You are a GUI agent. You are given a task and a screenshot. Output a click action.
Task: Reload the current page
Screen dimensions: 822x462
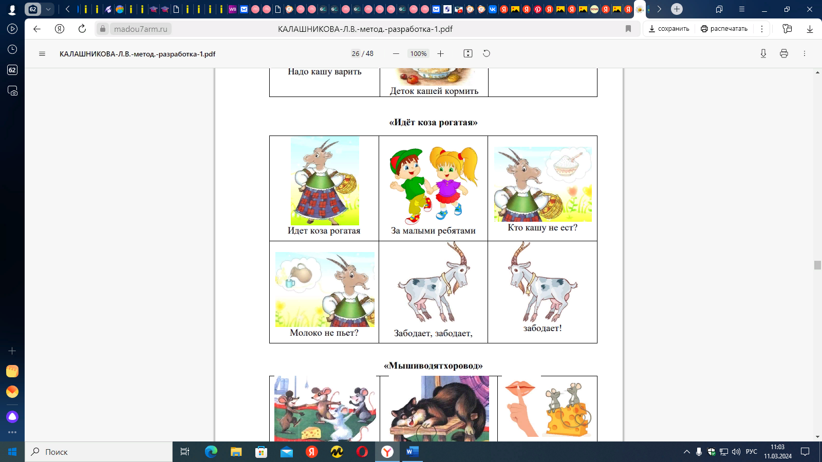pyautogui.click(x=82, y=29)
